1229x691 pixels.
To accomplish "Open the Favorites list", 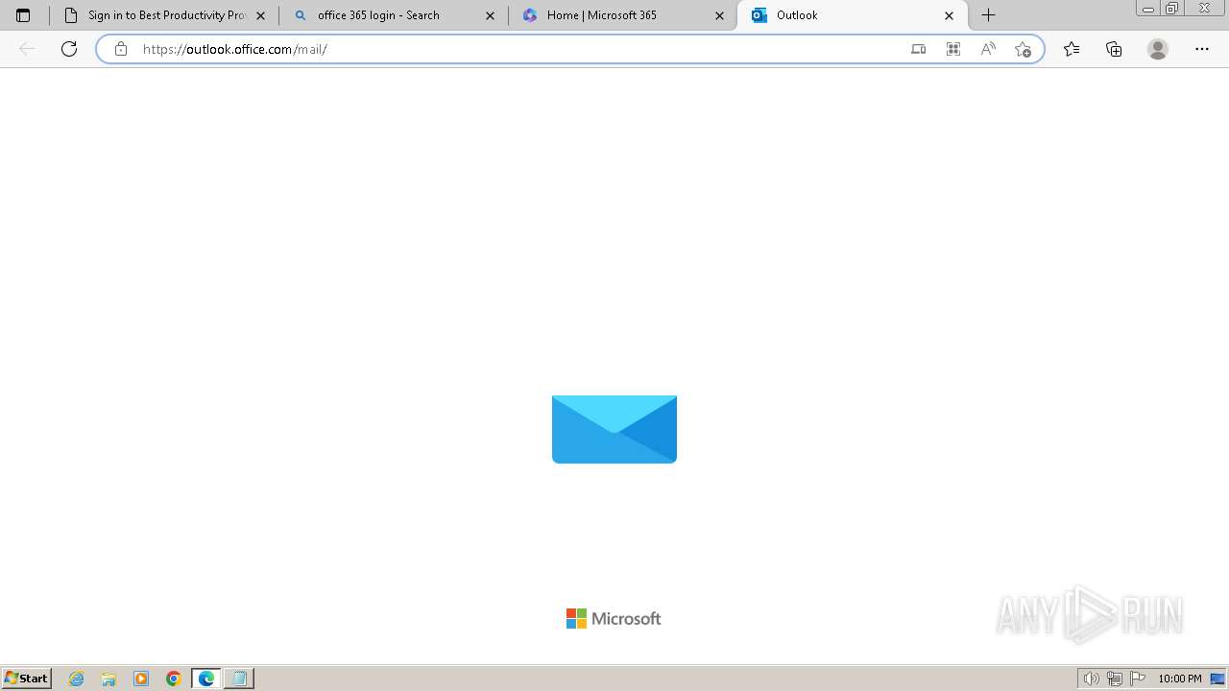I will coord(1072,49).
